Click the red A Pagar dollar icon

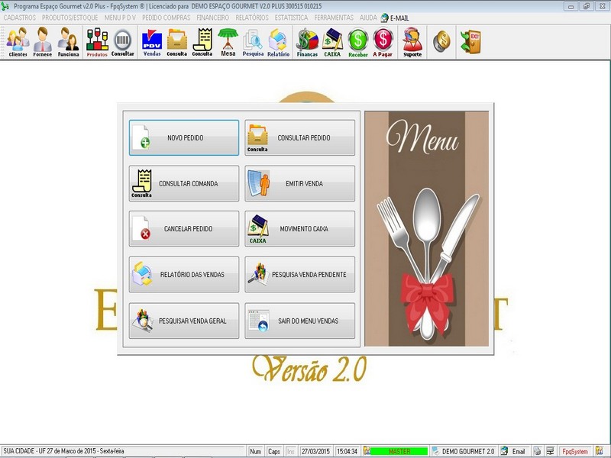tap(383, 42)
